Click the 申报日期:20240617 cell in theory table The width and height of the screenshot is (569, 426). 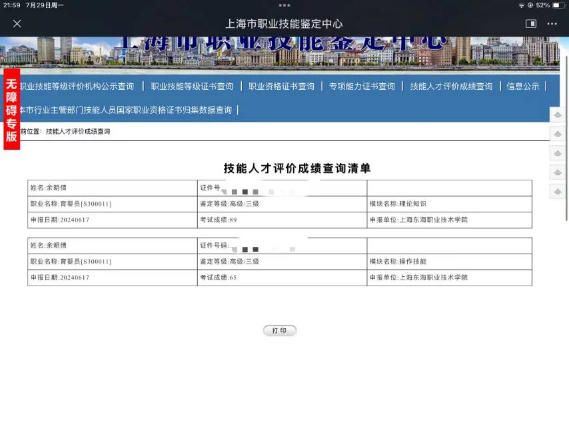click(x=113, y=220)
